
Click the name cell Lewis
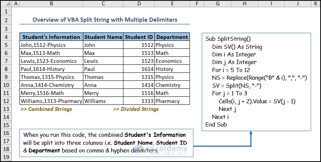(103, 61)
